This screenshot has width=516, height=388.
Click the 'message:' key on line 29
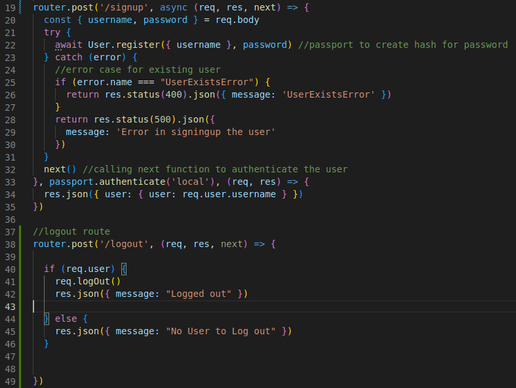[x=88, y=132]
